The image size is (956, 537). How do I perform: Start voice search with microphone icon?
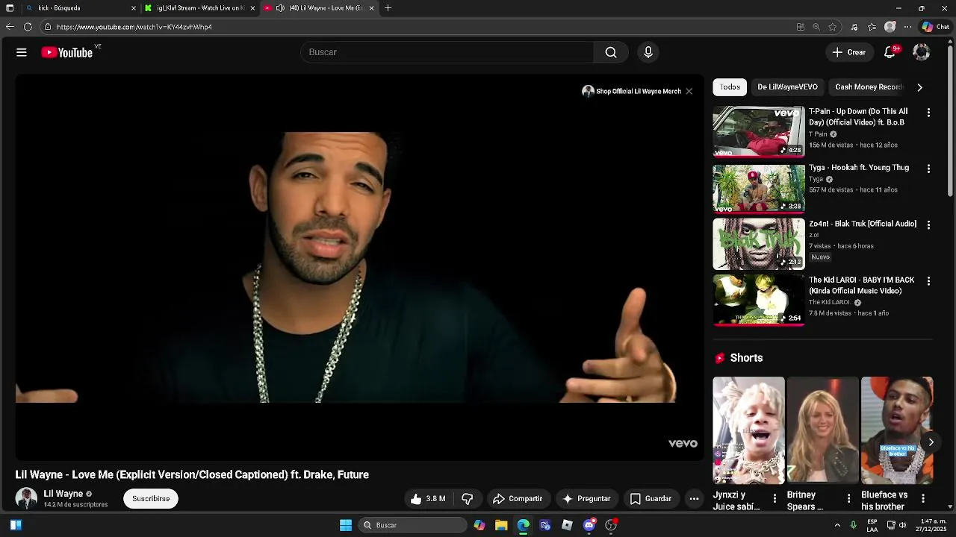click(648, 52)
